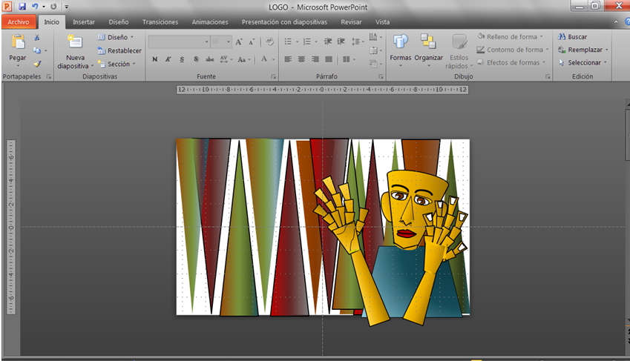Toggle italic formatting with the K button
This screenshot has width=630, height=361.
coord(168,59)
